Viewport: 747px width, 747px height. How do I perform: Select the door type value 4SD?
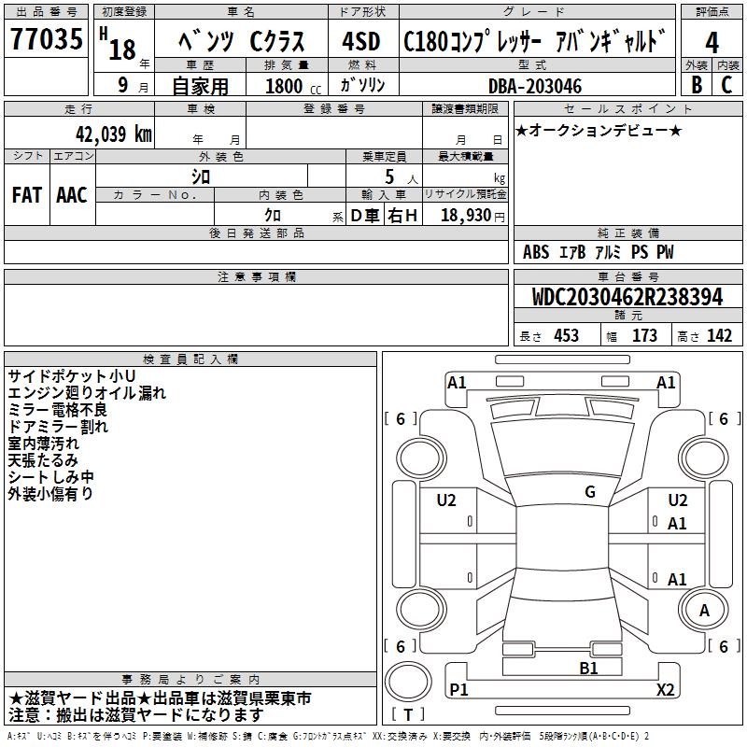point(361,41)
